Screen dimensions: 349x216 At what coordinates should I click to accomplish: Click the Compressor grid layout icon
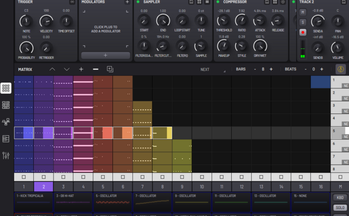(275, 2)
